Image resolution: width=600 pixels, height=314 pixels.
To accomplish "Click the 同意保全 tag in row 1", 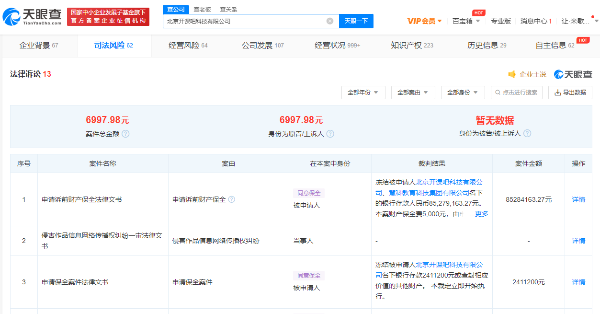I will click(x=309, y=193).
